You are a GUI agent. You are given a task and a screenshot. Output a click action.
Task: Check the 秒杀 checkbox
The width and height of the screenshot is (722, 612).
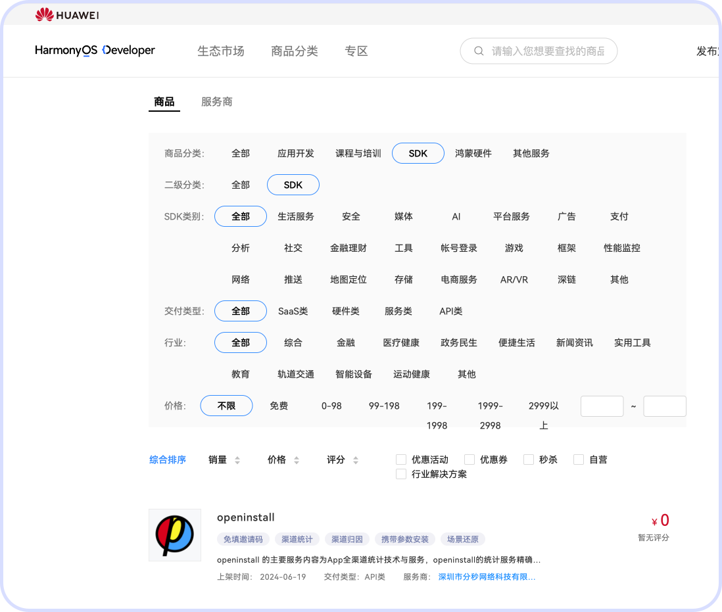pos(529,459)
